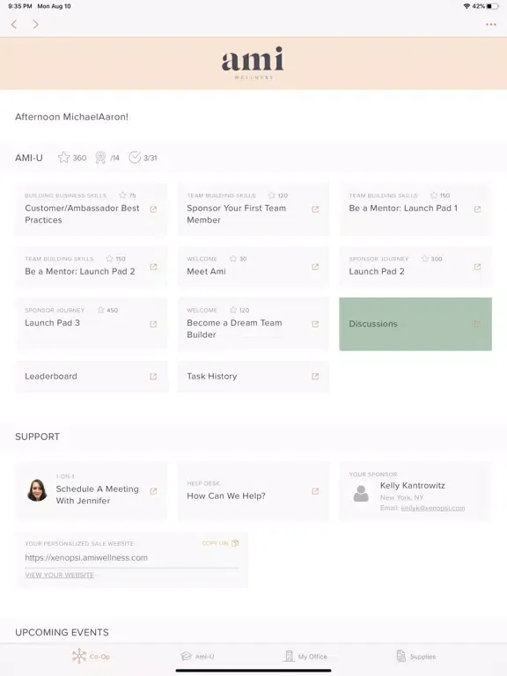Open external link icon for How Can We Help?

[x=315, y=491]
